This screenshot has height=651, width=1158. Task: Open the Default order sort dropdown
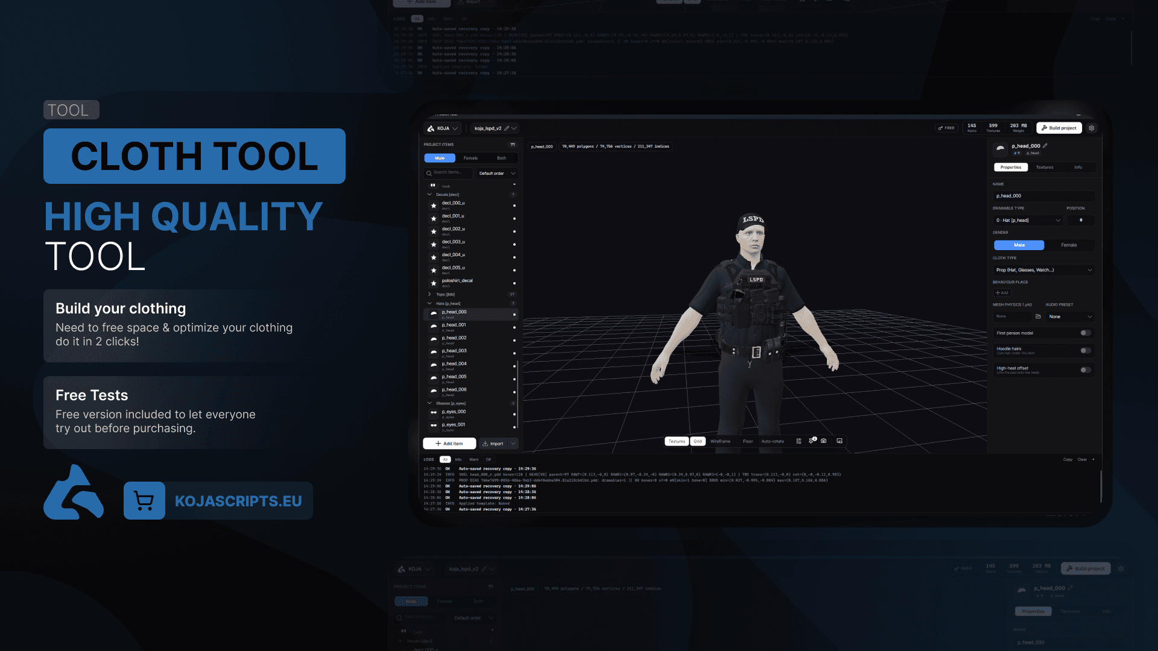pos(496,174)
